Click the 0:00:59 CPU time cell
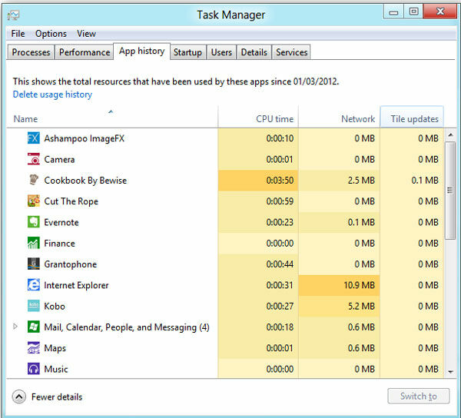Image resolution: width=461 pixels, height=418 pixels. pyautogui.click(x=258, y=201)
